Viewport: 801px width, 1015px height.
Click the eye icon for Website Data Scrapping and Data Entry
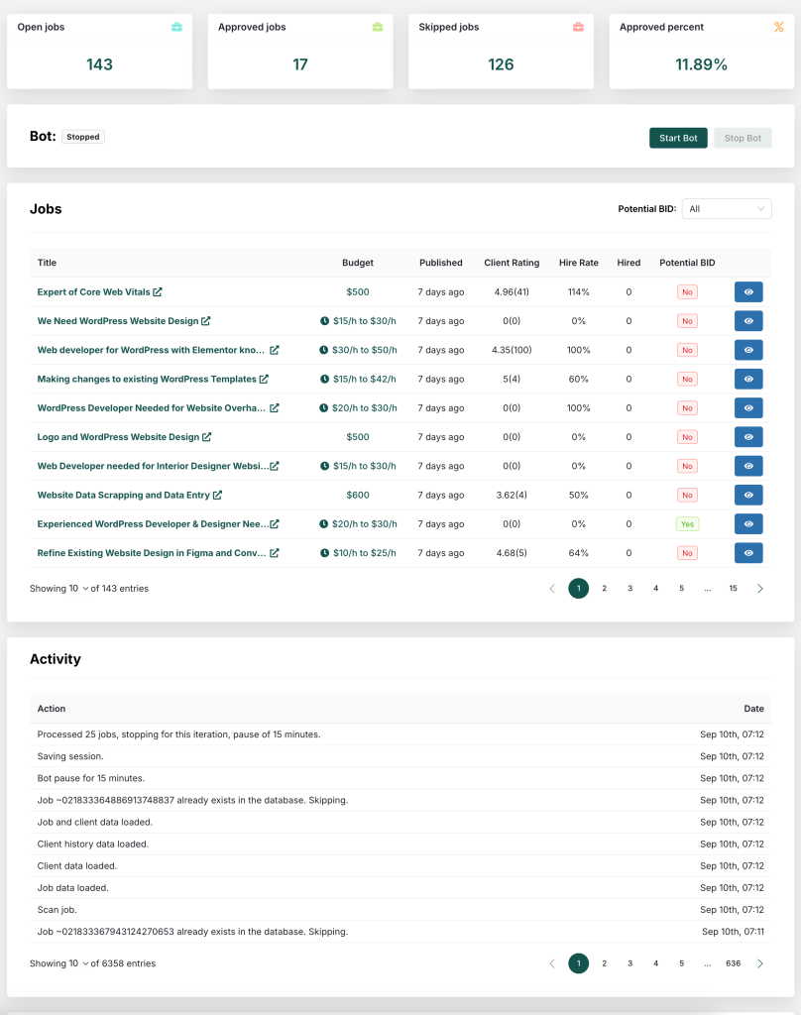[748, 495]
